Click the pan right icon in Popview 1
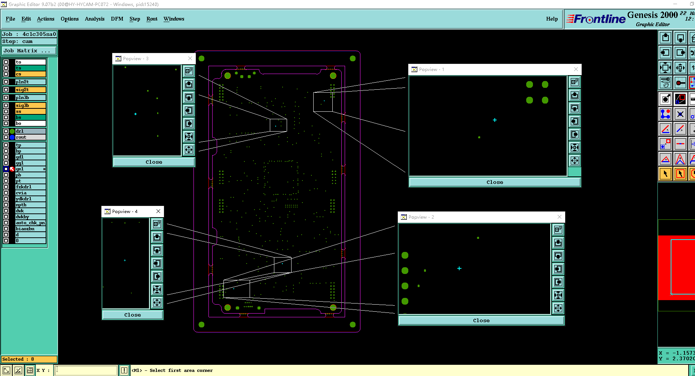Image resolution: width=695 pixels, height=376 pixels. (574, 134)
